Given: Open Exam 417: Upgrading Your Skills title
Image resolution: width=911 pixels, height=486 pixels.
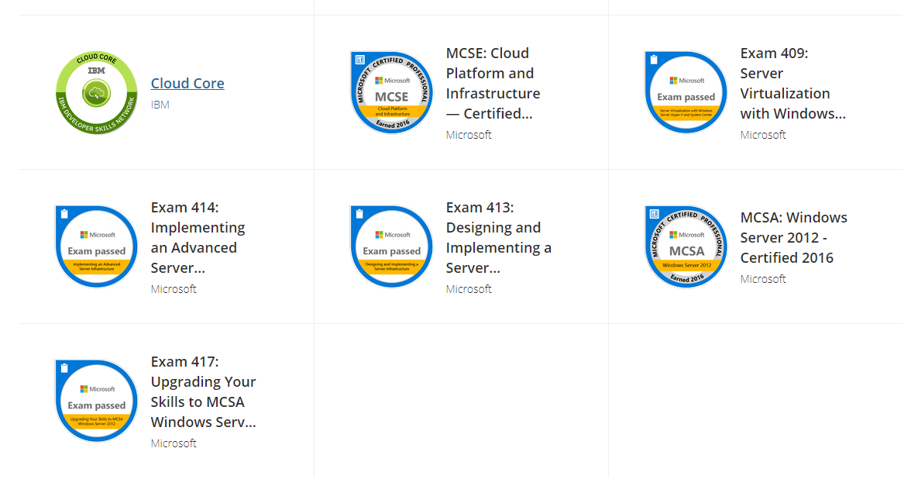Looking at the screenshot, I should coord(203,392).
